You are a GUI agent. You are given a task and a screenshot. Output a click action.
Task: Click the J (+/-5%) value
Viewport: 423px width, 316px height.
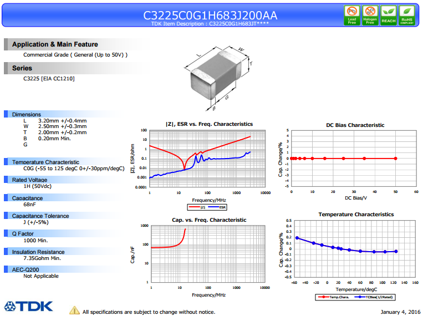pos(36,222)
